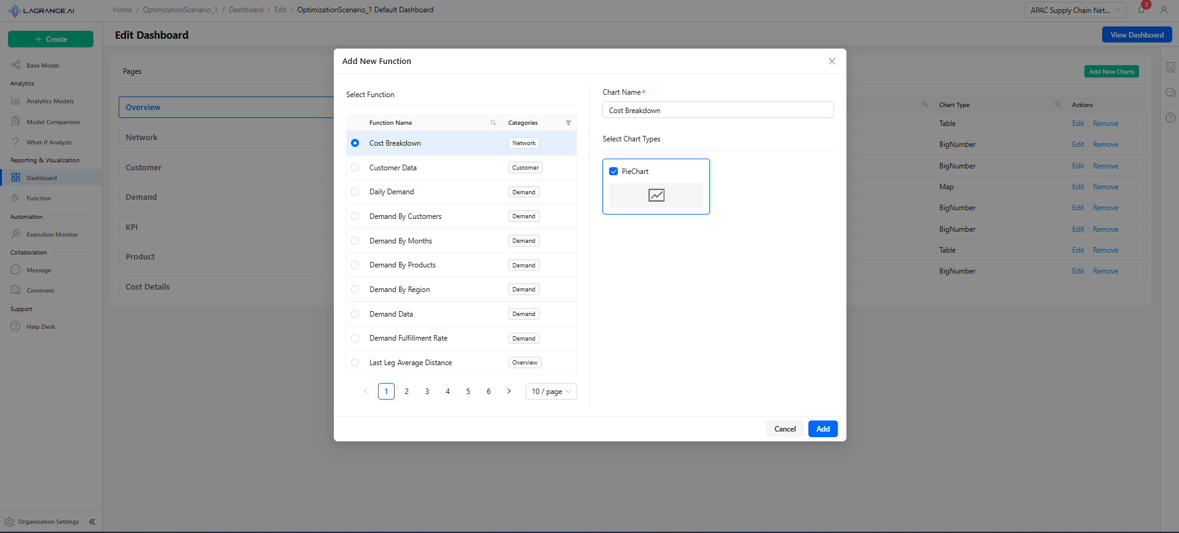Open the Help Desk sidebar item
1179x533 pixels.
(41, 327)
